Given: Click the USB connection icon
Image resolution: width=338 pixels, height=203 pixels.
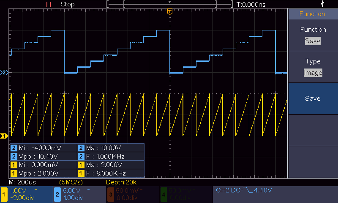Looking at the screenshot, I should point(322,4).
